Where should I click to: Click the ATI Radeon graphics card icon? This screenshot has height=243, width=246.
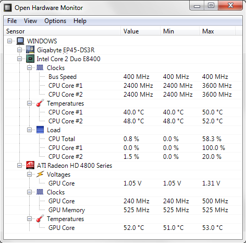tap(30, 165)
